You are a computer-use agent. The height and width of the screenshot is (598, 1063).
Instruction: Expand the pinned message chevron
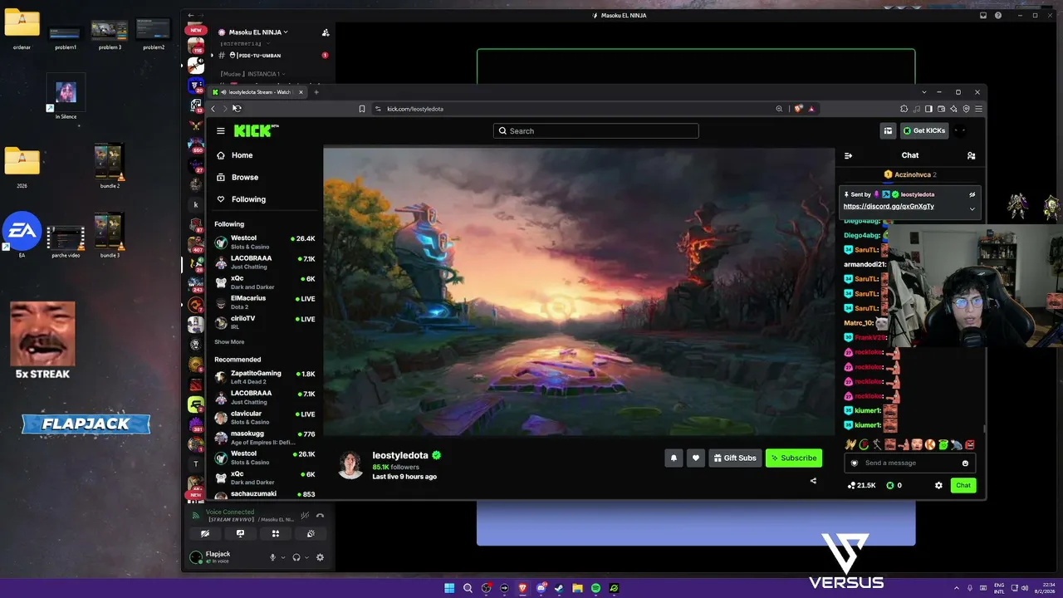pos(972,208)
